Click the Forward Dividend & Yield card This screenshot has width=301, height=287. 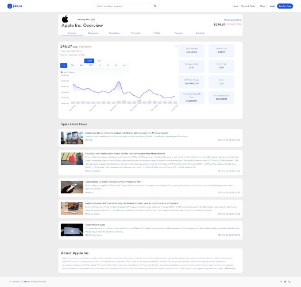pyautogui.click(x=191, y=98)
